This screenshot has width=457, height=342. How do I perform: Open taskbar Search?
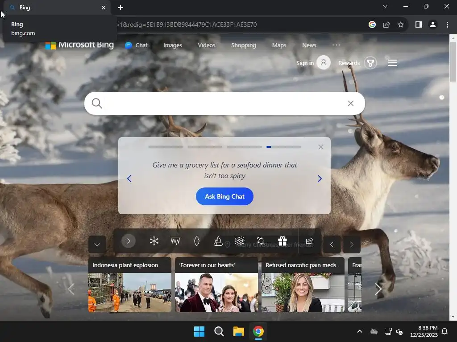[219, 331]
